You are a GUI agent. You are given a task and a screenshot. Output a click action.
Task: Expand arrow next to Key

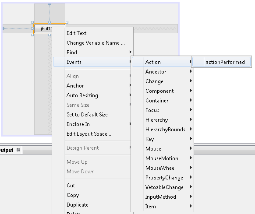click(191, 138)
